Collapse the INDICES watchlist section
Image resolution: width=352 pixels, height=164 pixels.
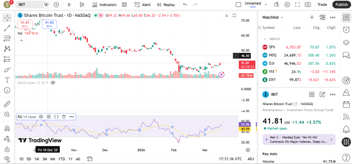(265, 39)
